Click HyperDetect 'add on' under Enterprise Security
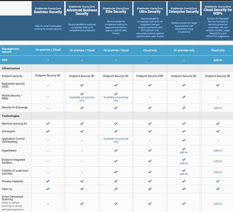This screenshot has width=233, height=212. pos(184,152)
